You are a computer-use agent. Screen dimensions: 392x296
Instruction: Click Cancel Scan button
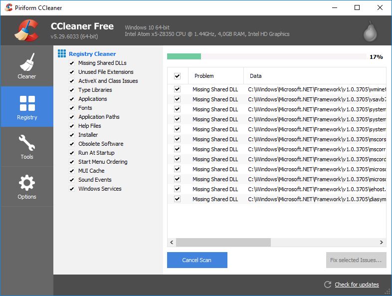click(197, 260)
